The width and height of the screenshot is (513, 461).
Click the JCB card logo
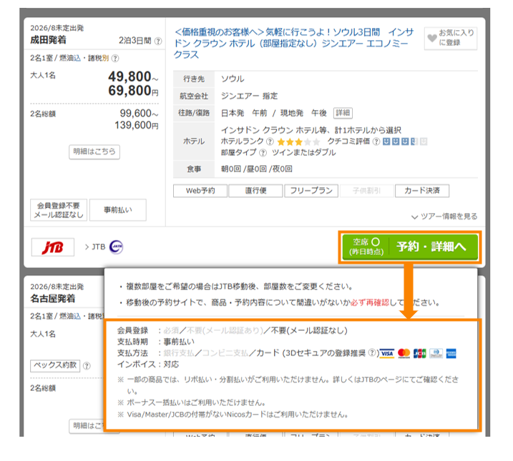pos(420,353)
